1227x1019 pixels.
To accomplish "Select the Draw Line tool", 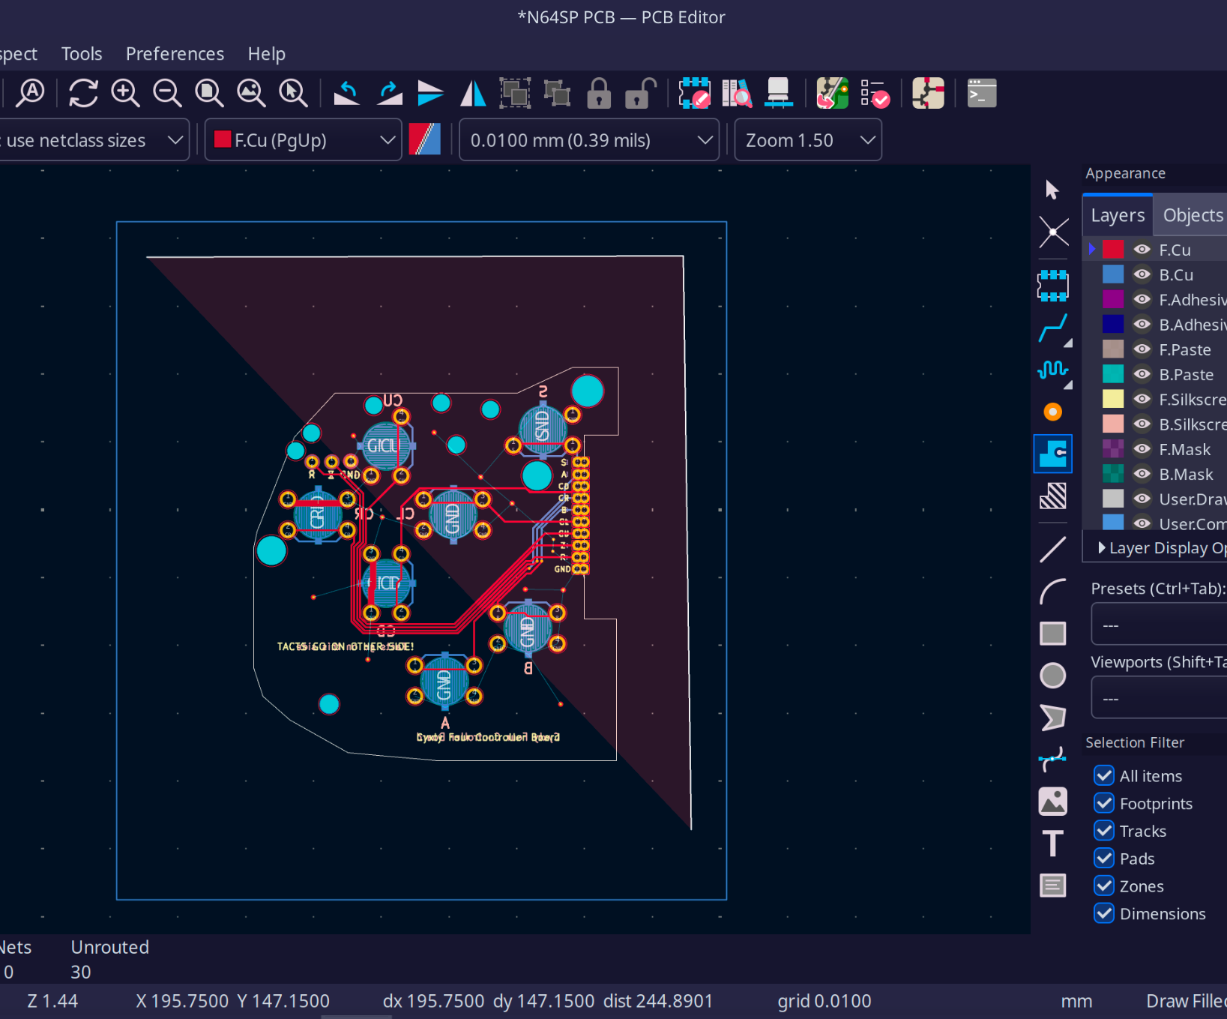I will tap(1052, 550).
